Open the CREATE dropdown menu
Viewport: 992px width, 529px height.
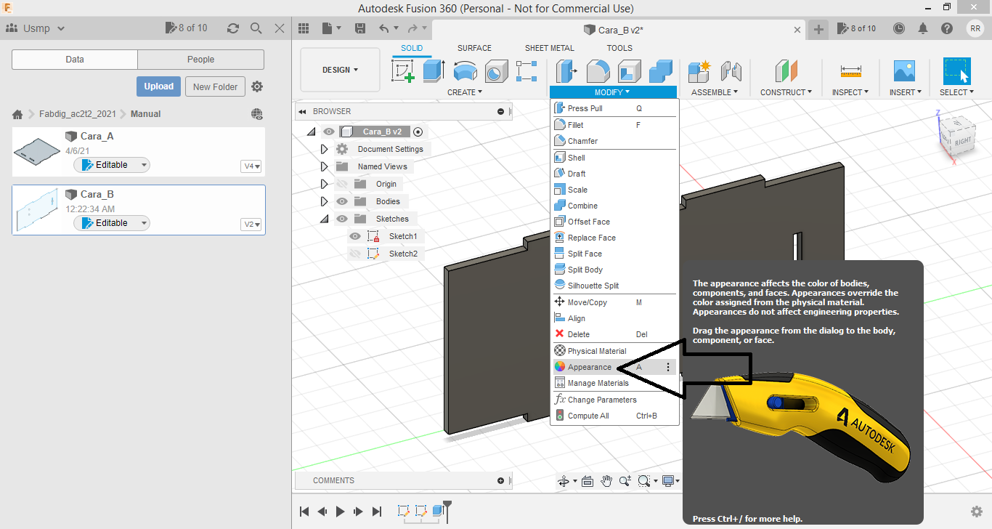tap(465, 92)
